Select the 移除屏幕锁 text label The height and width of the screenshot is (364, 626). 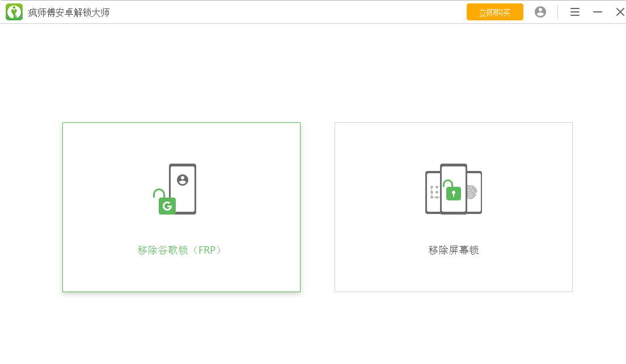point(454,250)
